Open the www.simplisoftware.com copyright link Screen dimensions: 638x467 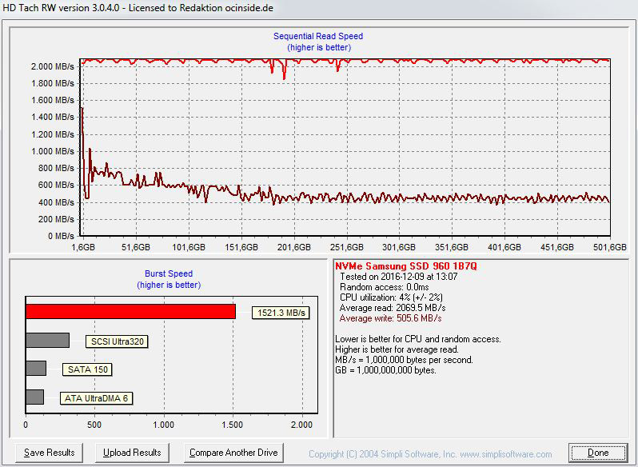point(506,454)
